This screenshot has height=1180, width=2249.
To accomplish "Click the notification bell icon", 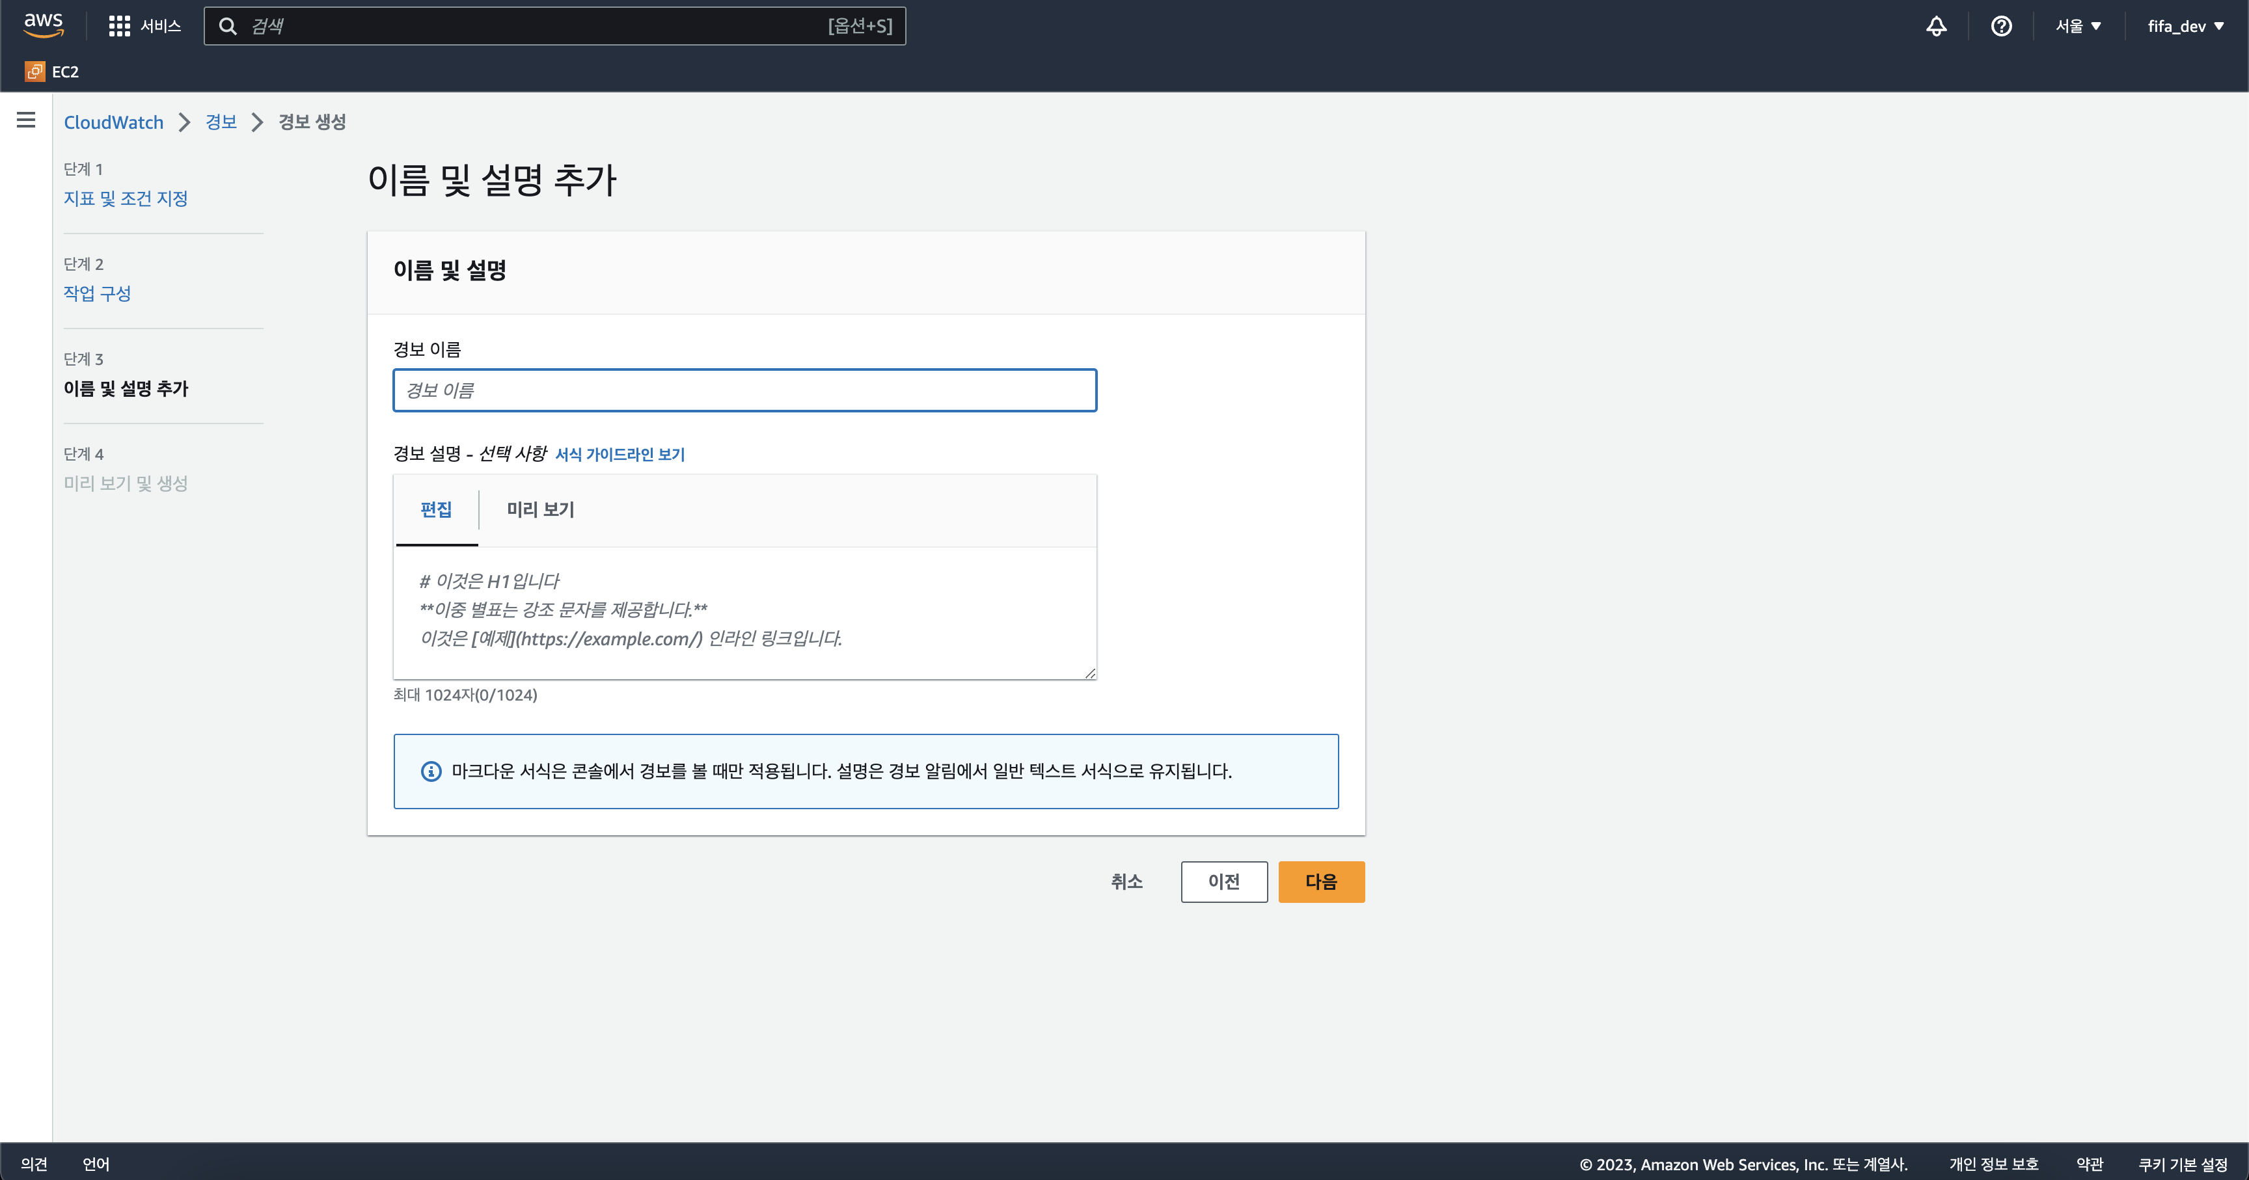I will (1935, 26).
